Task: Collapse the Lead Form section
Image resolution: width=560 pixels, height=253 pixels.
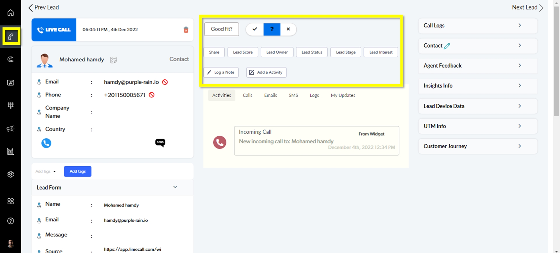Action: (175, 187)
